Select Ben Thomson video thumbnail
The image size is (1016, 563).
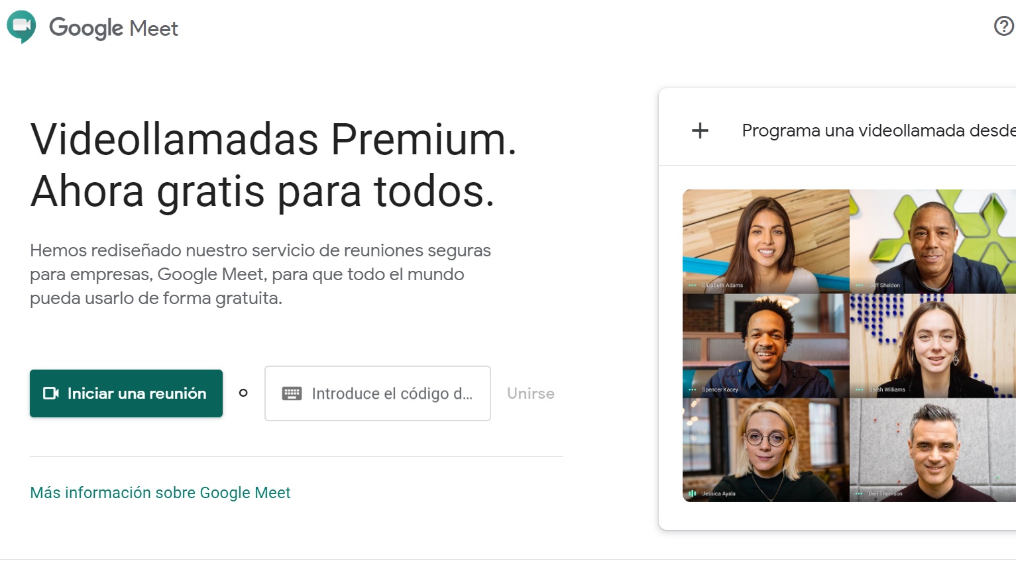[932, 450]
